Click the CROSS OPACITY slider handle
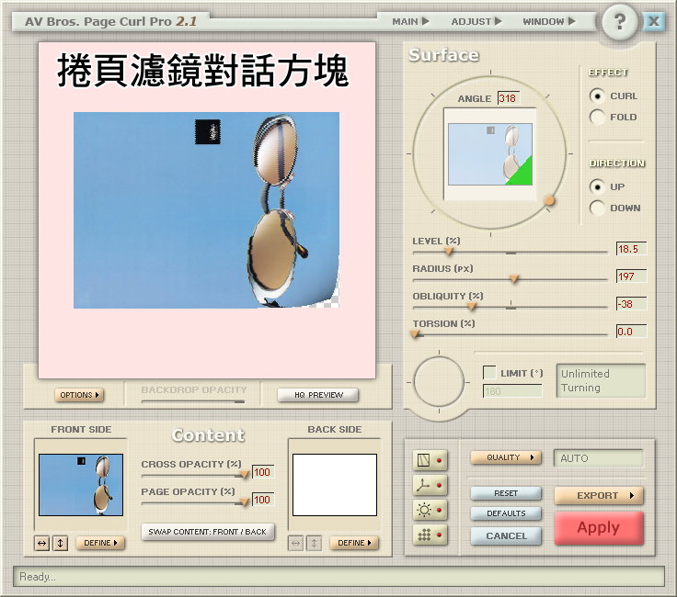Image resolution: width=677 pixels, height=597 pixels. click(x=245, y=475)
